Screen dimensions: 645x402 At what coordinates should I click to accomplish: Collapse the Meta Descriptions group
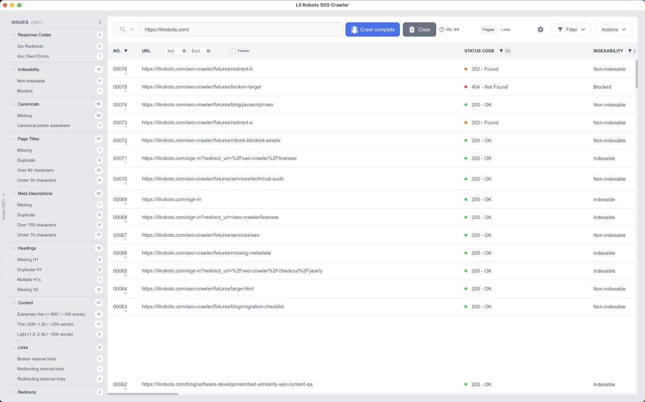[13, 193]
